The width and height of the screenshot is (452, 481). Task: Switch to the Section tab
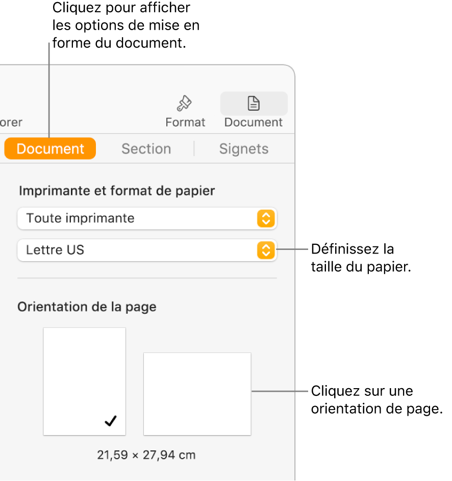point(146,149)
